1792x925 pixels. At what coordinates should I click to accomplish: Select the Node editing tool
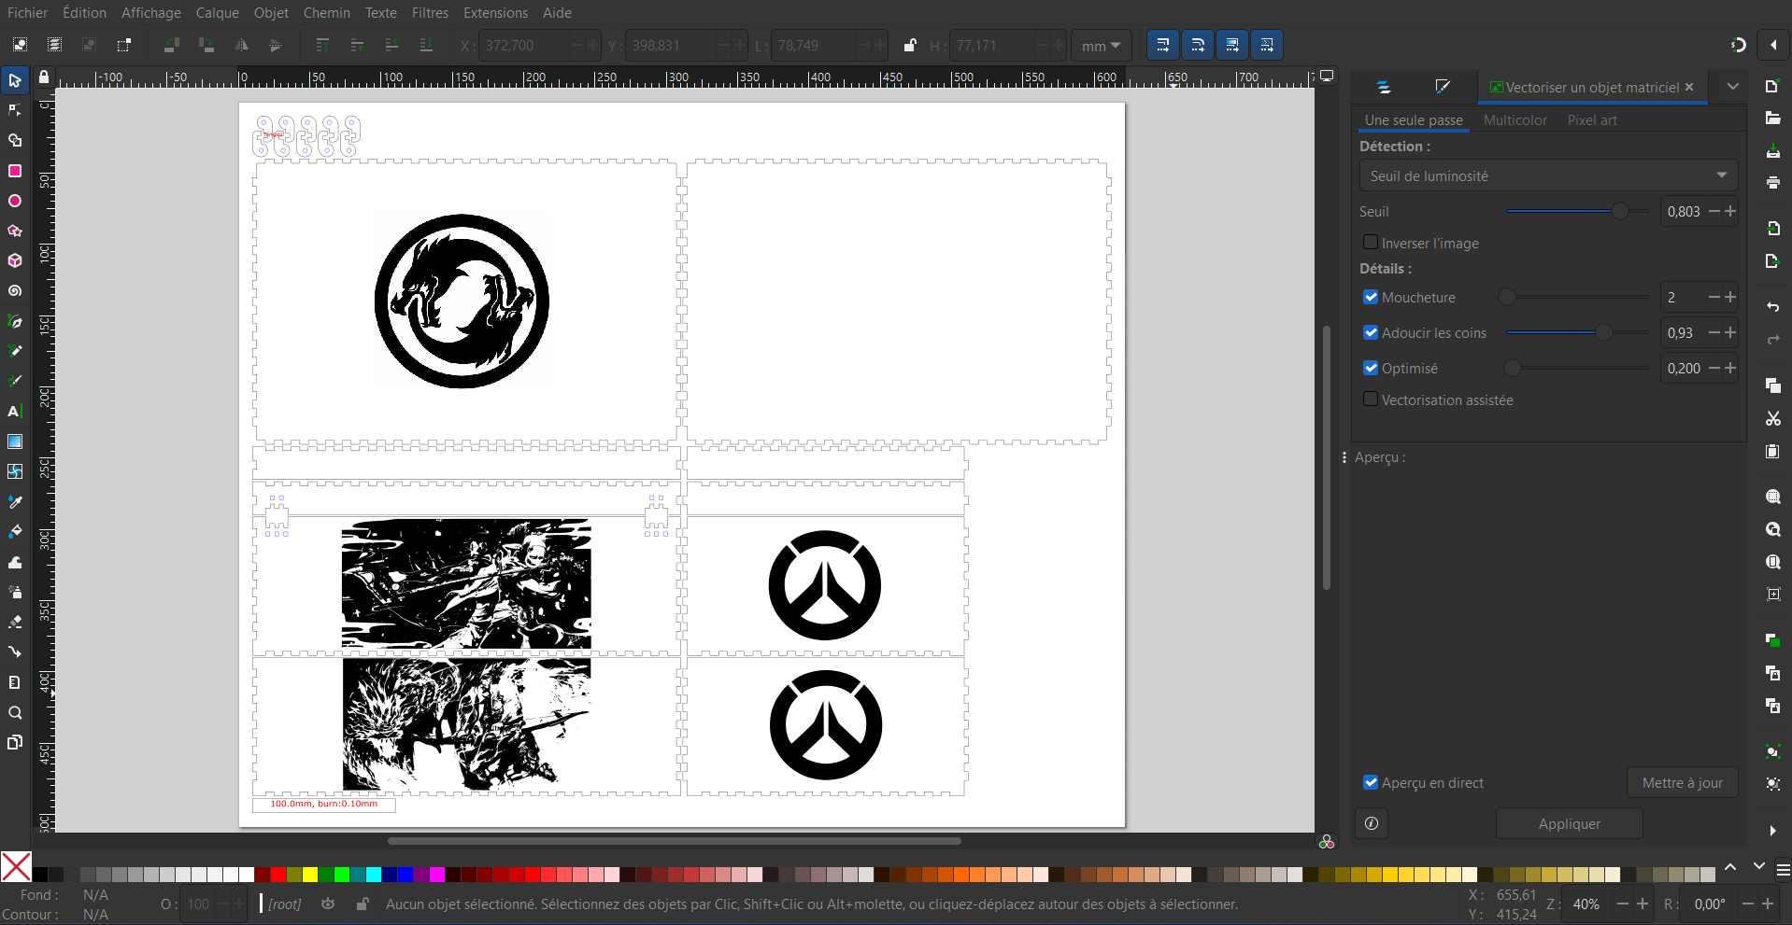tap(15, 110)
